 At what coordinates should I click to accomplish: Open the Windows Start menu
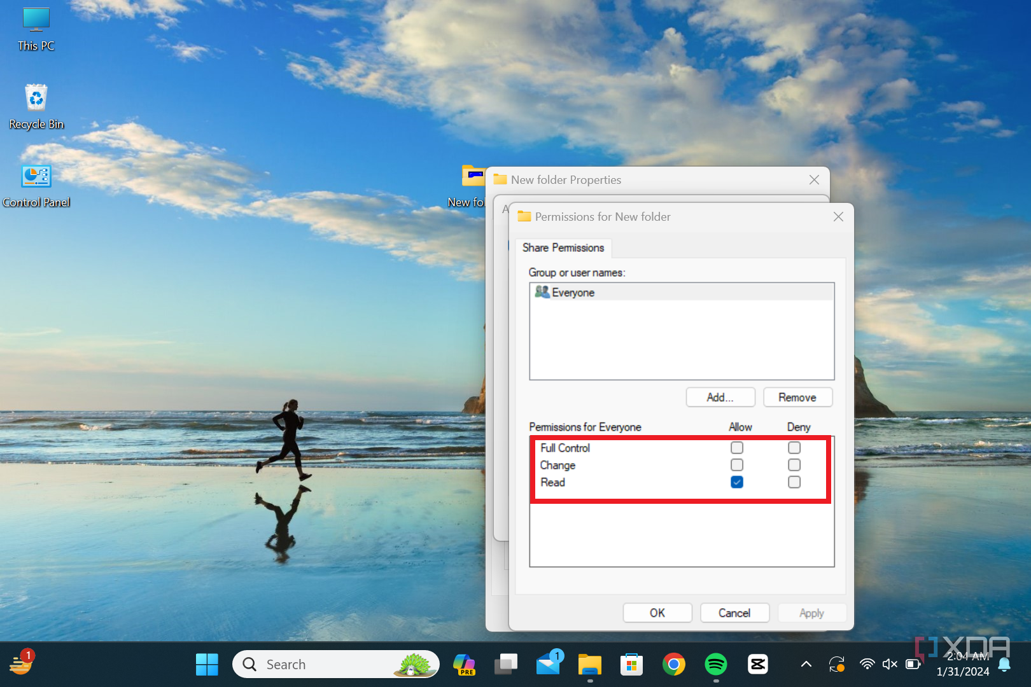[x=207, y=665]
